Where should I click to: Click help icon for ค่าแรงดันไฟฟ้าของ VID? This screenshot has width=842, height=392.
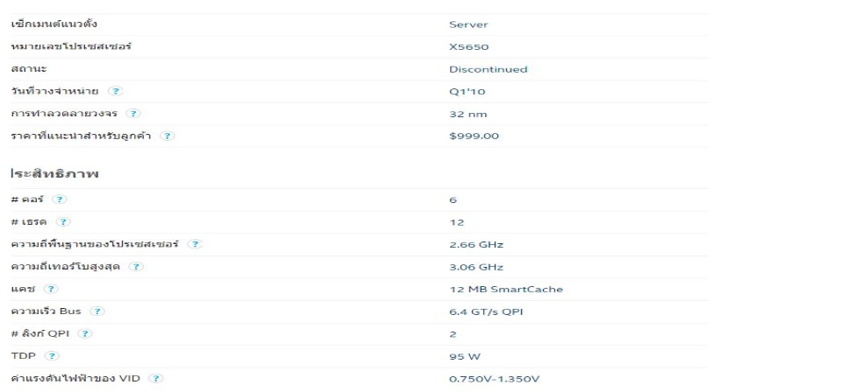[156, 379]
